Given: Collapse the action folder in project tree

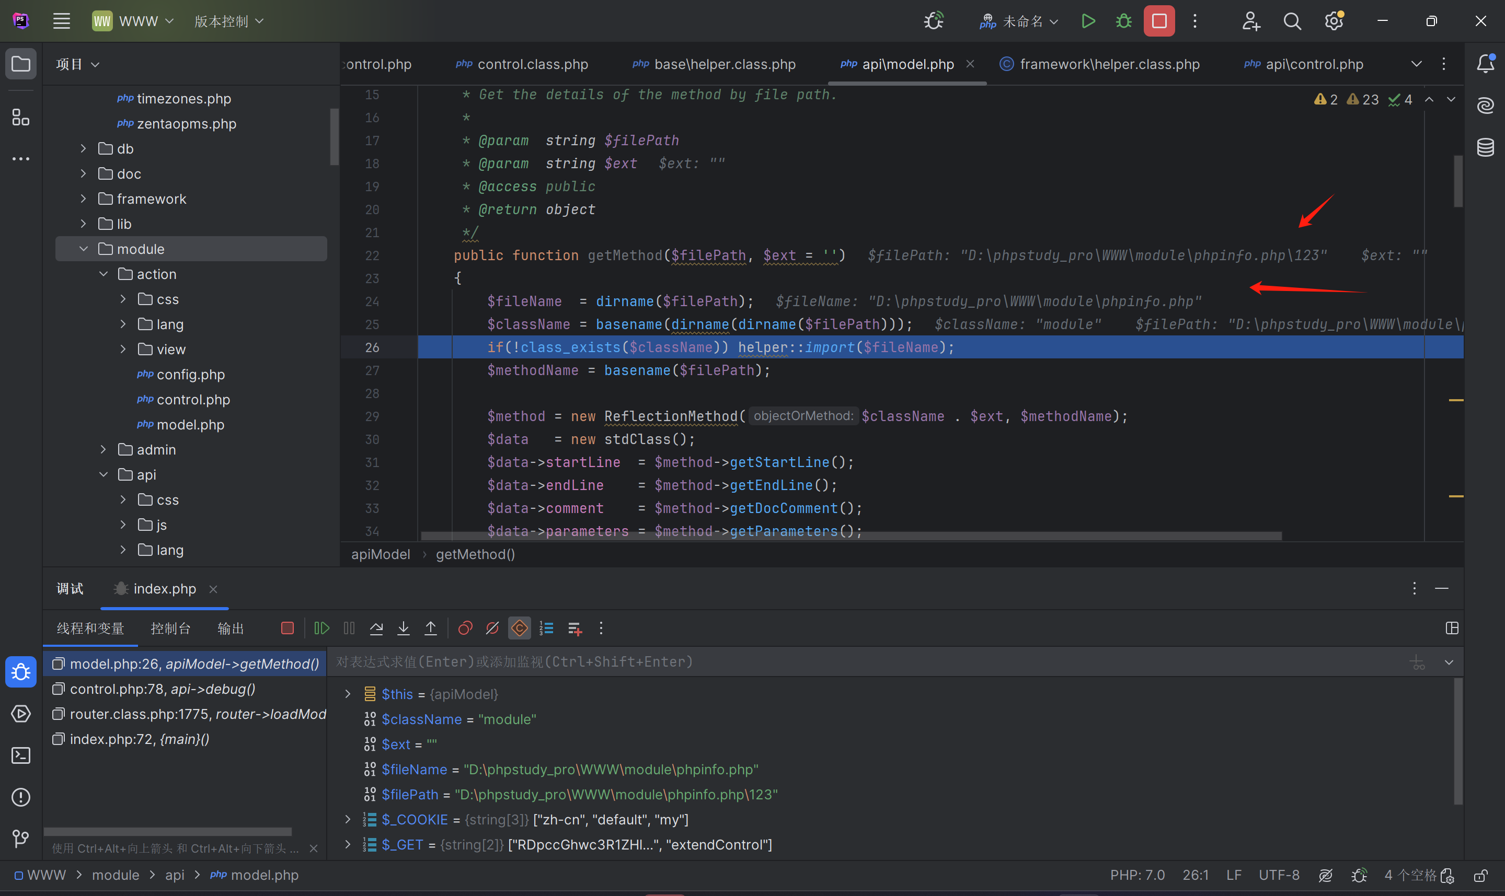Looking at the screenshot, I should pos(104,274).
